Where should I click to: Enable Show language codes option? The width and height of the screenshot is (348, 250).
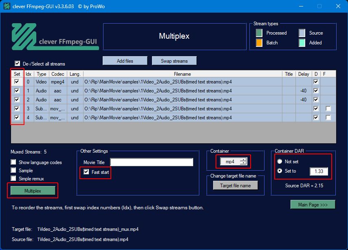click(13, 162)
